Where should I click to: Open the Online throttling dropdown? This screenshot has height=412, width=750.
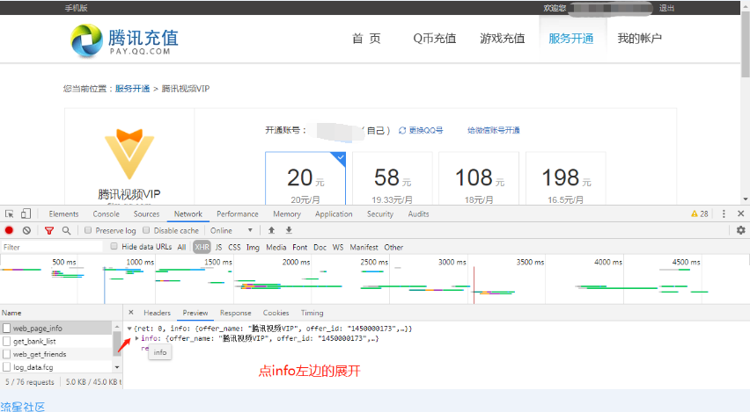(x=232, y=230)
